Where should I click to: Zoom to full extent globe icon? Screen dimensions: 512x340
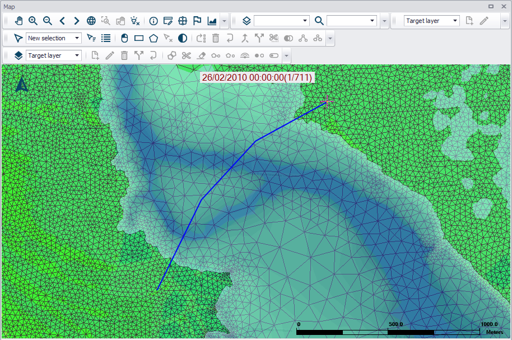click(x=91, y=21)
